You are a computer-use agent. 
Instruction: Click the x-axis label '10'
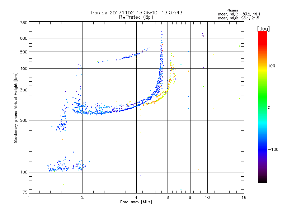point(207,197)
